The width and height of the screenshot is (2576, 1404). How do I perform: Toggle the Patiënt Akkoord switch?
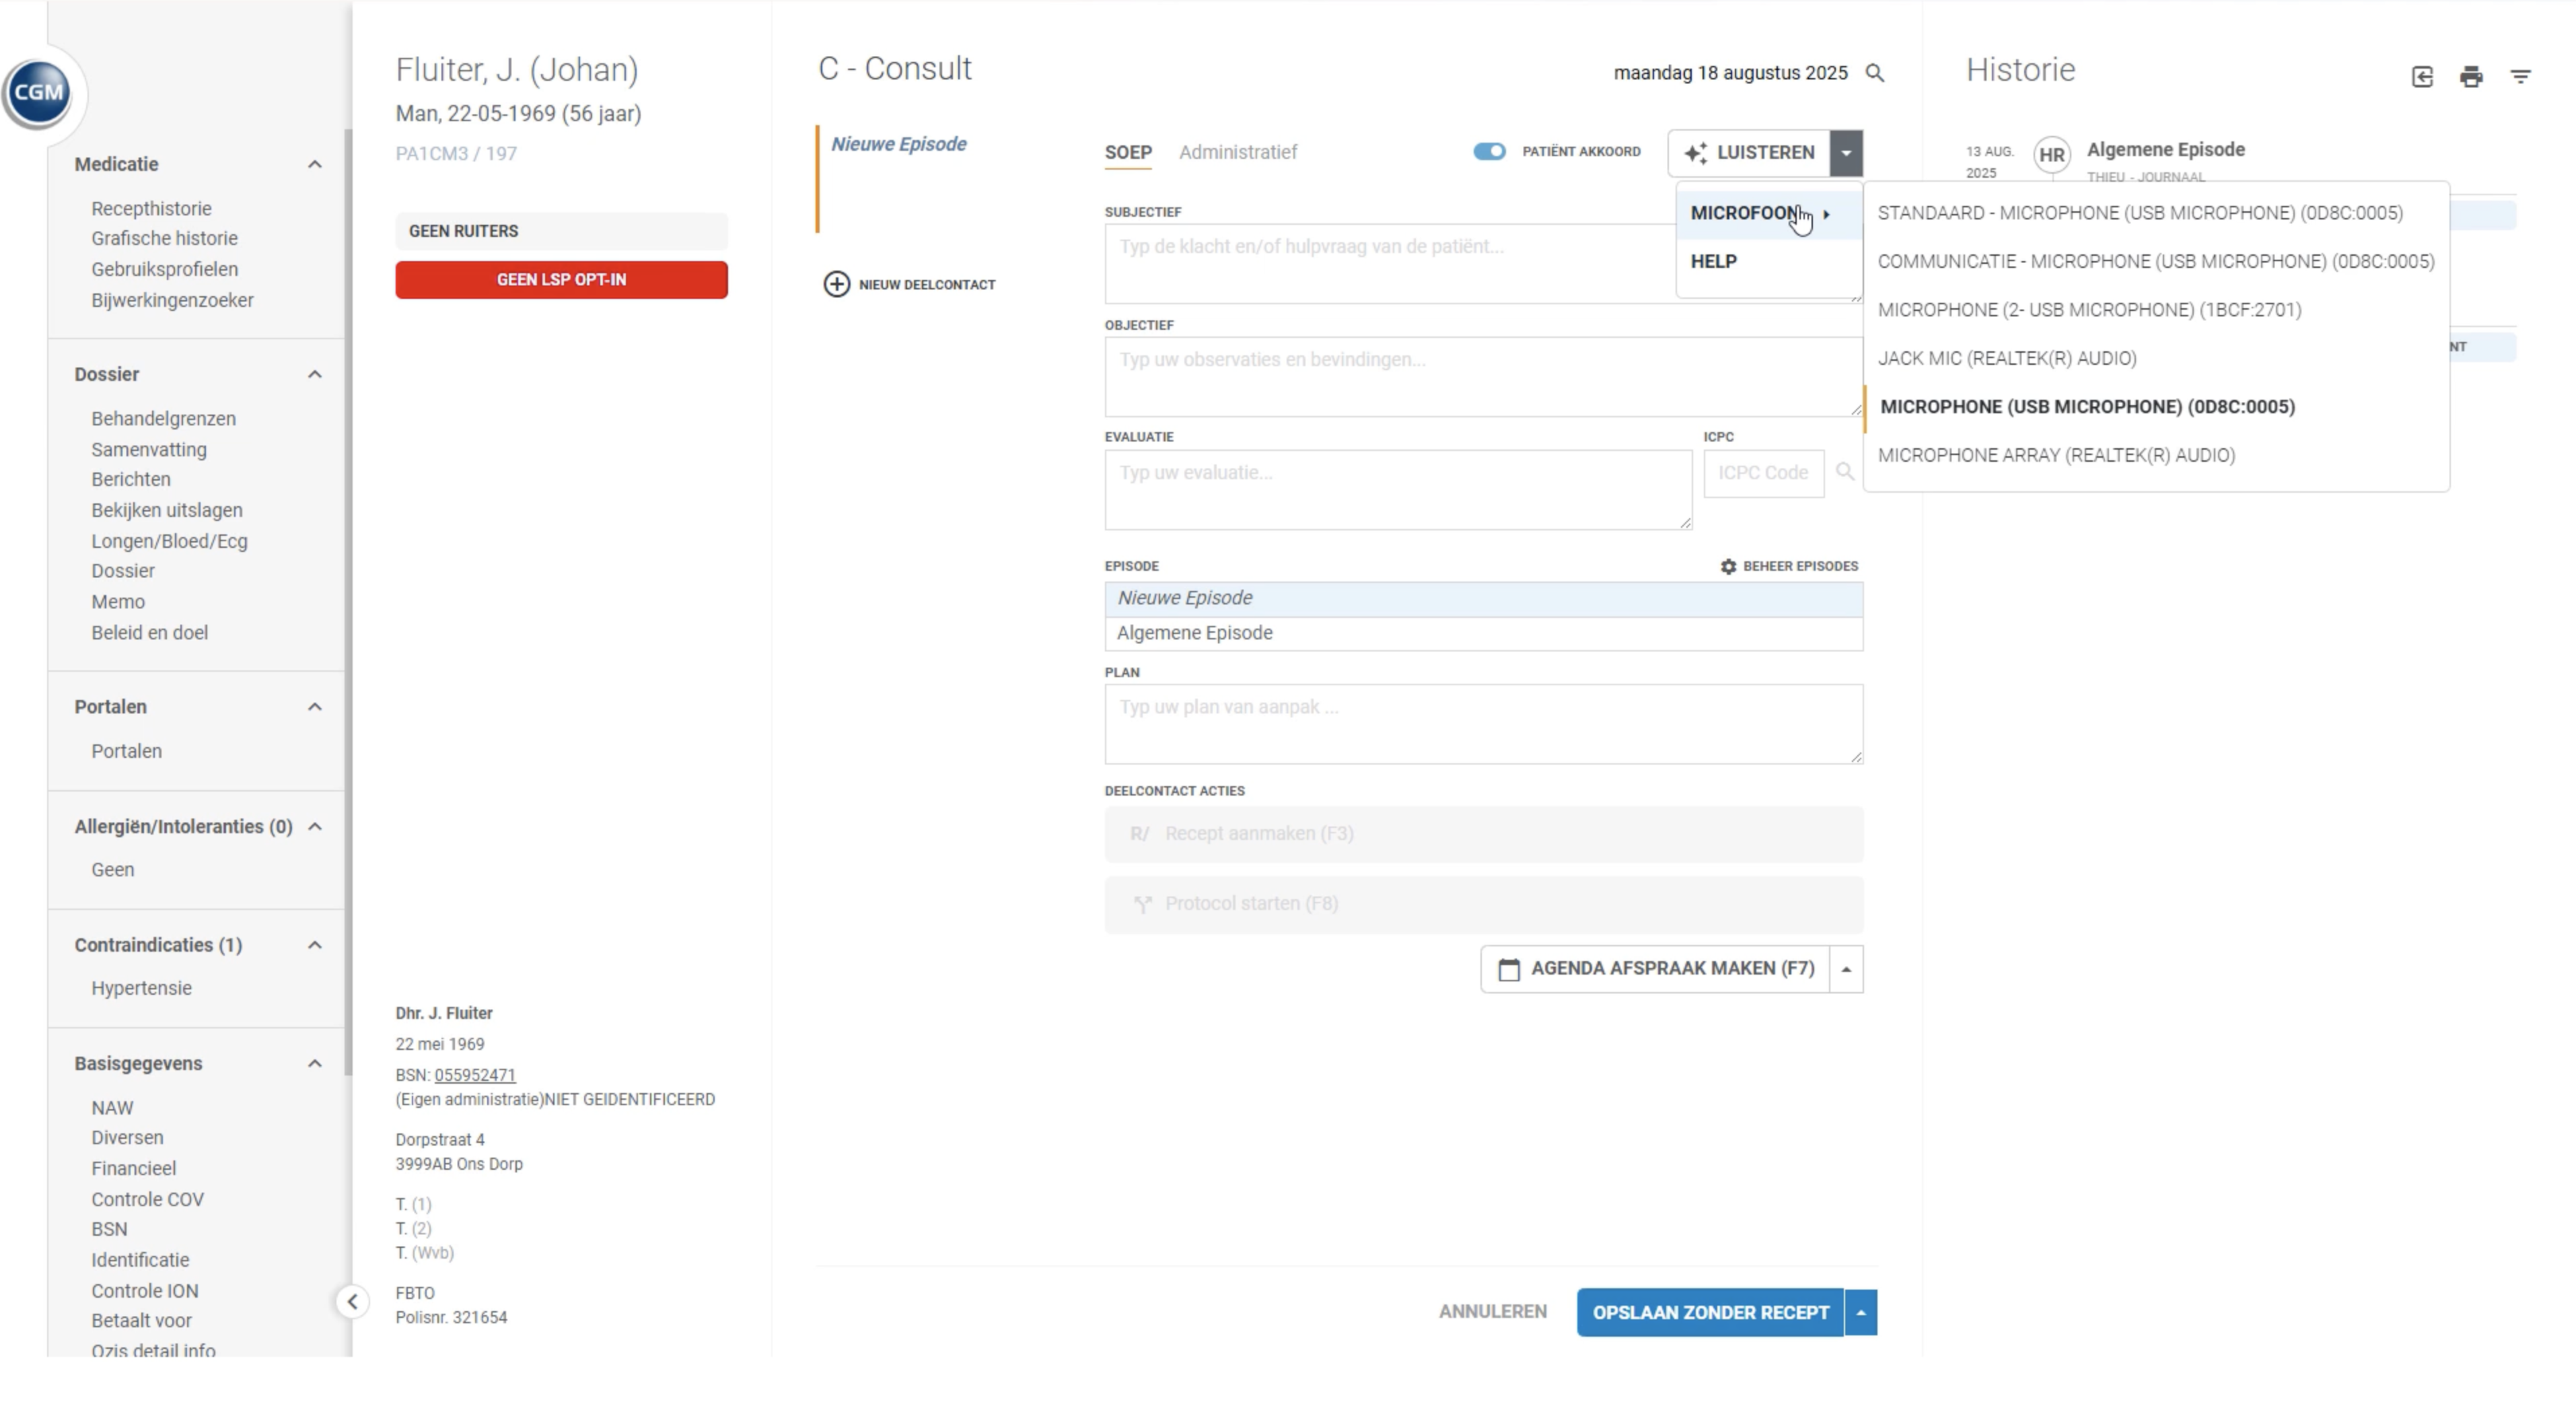point(1489,152)
